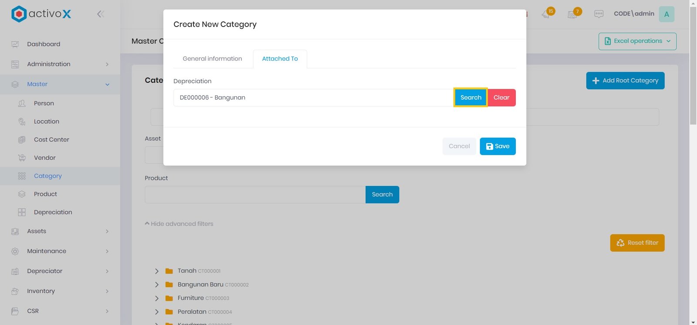Select the Attached To tab
This screenshot has width=697, height=325.
pos(280,59)
